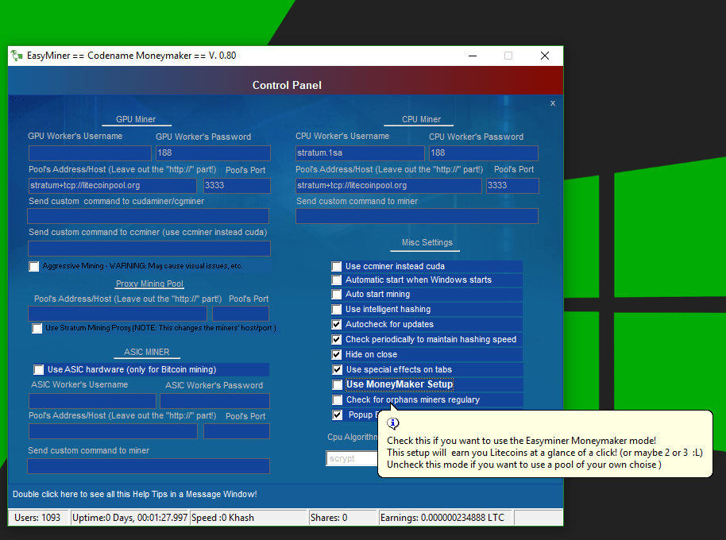The image size is (726, 540).
Task: Enable Use intelligent hashing
Action: click(x=337, y=309)
